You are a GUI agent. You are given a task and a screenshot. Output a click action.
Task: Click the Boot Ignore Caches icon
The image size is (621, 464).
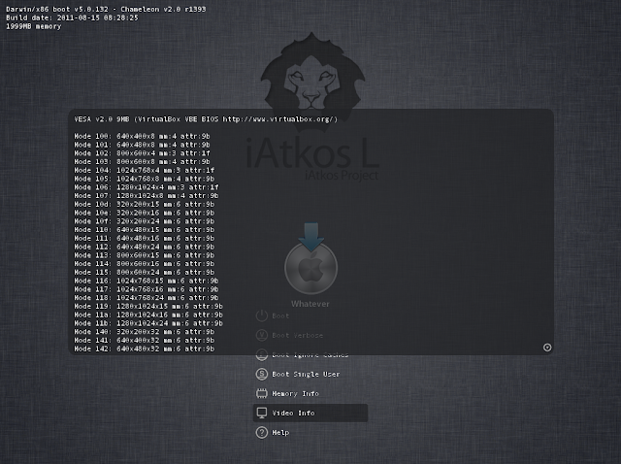pyautogui.click(x=261, y=354)
